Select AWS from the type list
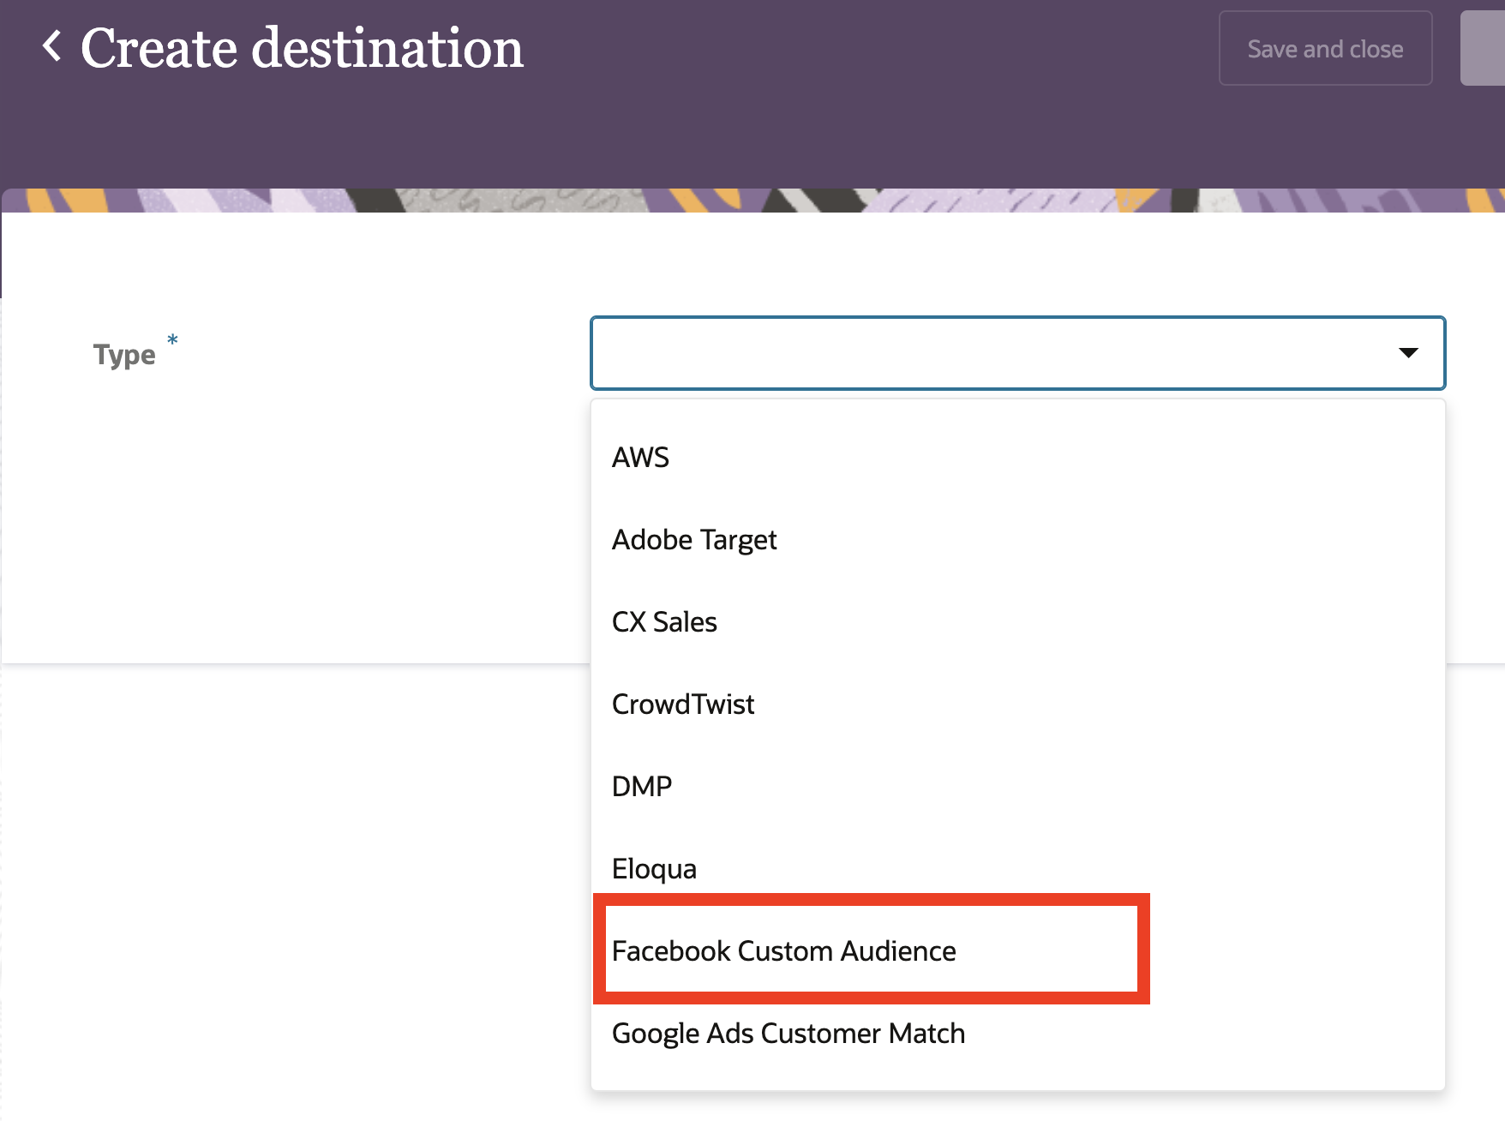1505x1121 pixels. pos(1017,458)
